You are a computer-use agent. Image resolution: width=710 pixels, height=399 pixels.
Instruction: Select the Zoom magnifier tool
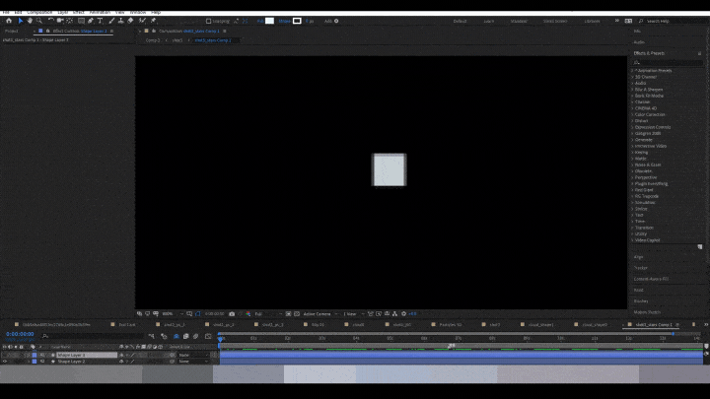click(x=39, y=21)
